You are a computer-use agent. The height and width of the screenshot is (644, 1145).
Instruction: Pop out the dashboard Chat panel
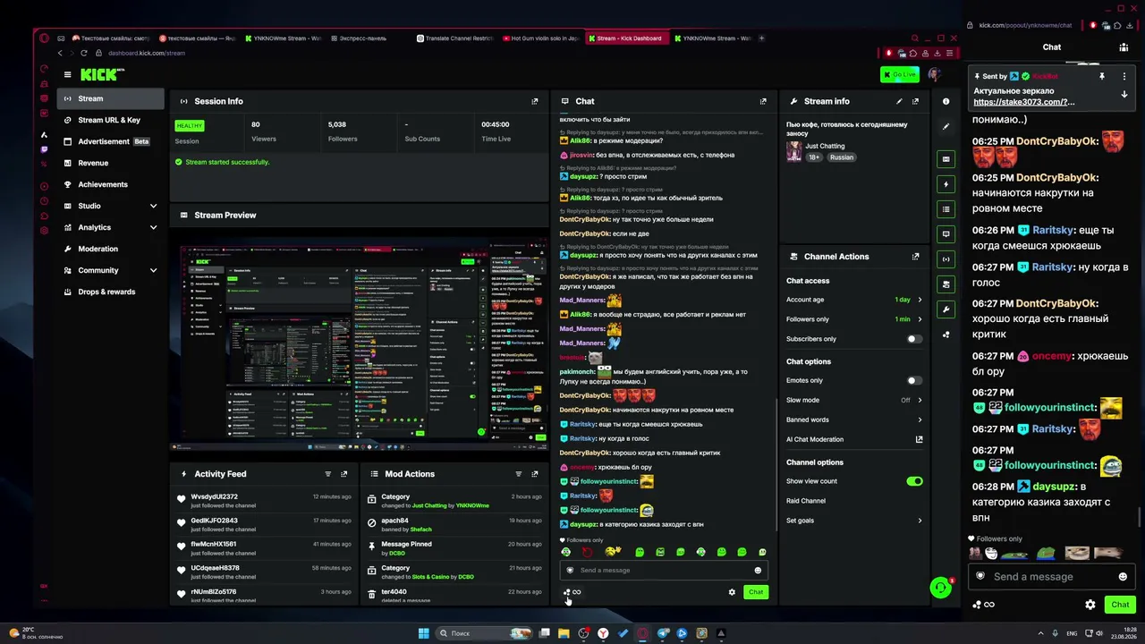coord(763,101)
